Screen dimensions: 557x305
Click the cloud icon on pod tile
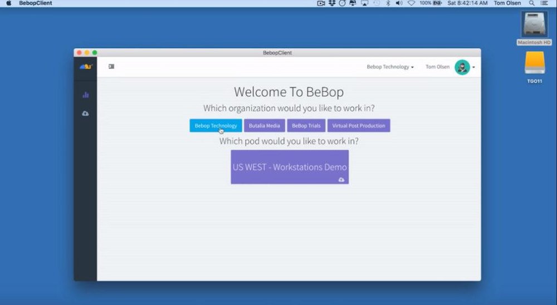click(x=341, y=180)
